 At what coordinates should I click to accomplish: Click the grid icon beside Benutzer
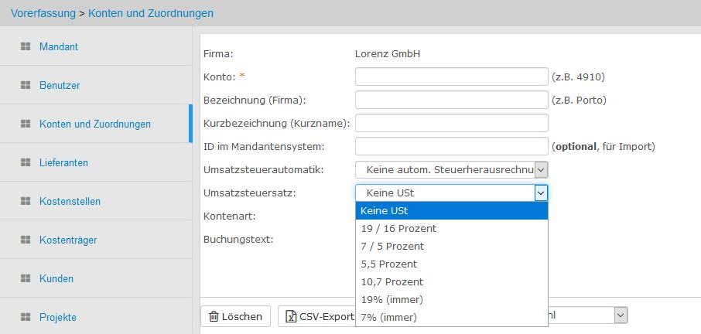click(x=26, y=85)
